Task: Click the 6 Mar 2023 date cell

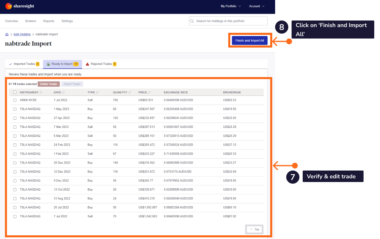Action: 61,136
